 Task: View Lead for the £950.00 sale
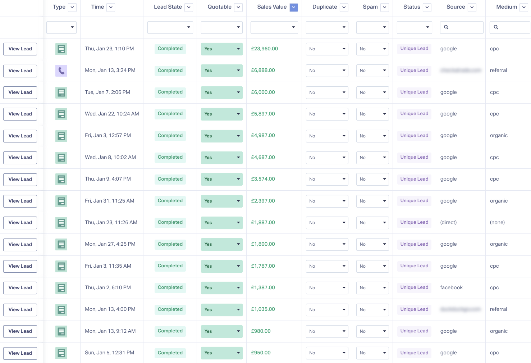(20, 353)
